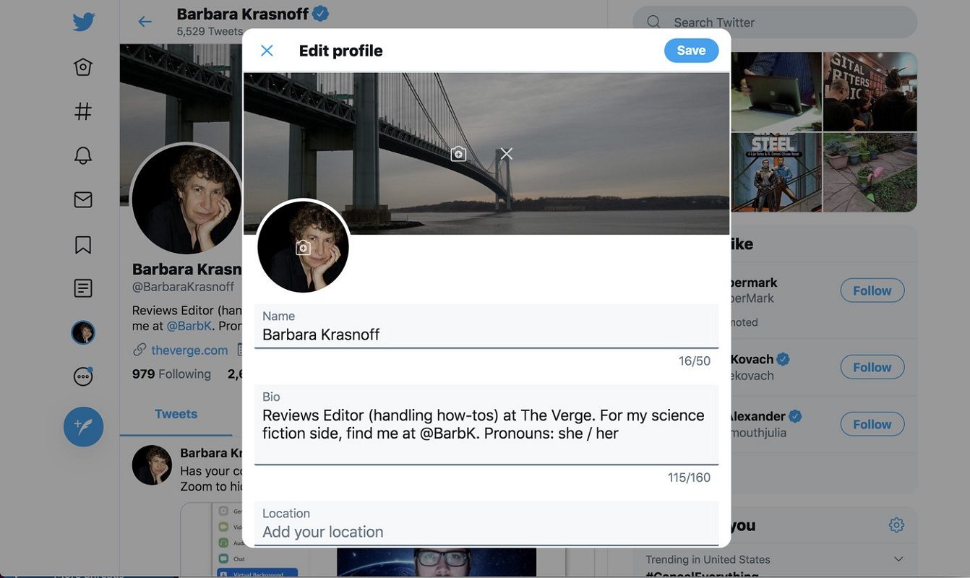
Task: Open Bookmarks icon in sidebar
Action: [83, 244]
